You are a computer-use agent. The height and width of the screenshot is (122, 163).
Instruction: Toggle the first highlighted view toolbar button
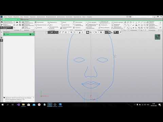click(49, 33)
